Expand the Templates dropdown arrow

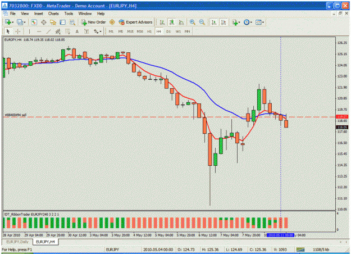click(x=263, y=22)
